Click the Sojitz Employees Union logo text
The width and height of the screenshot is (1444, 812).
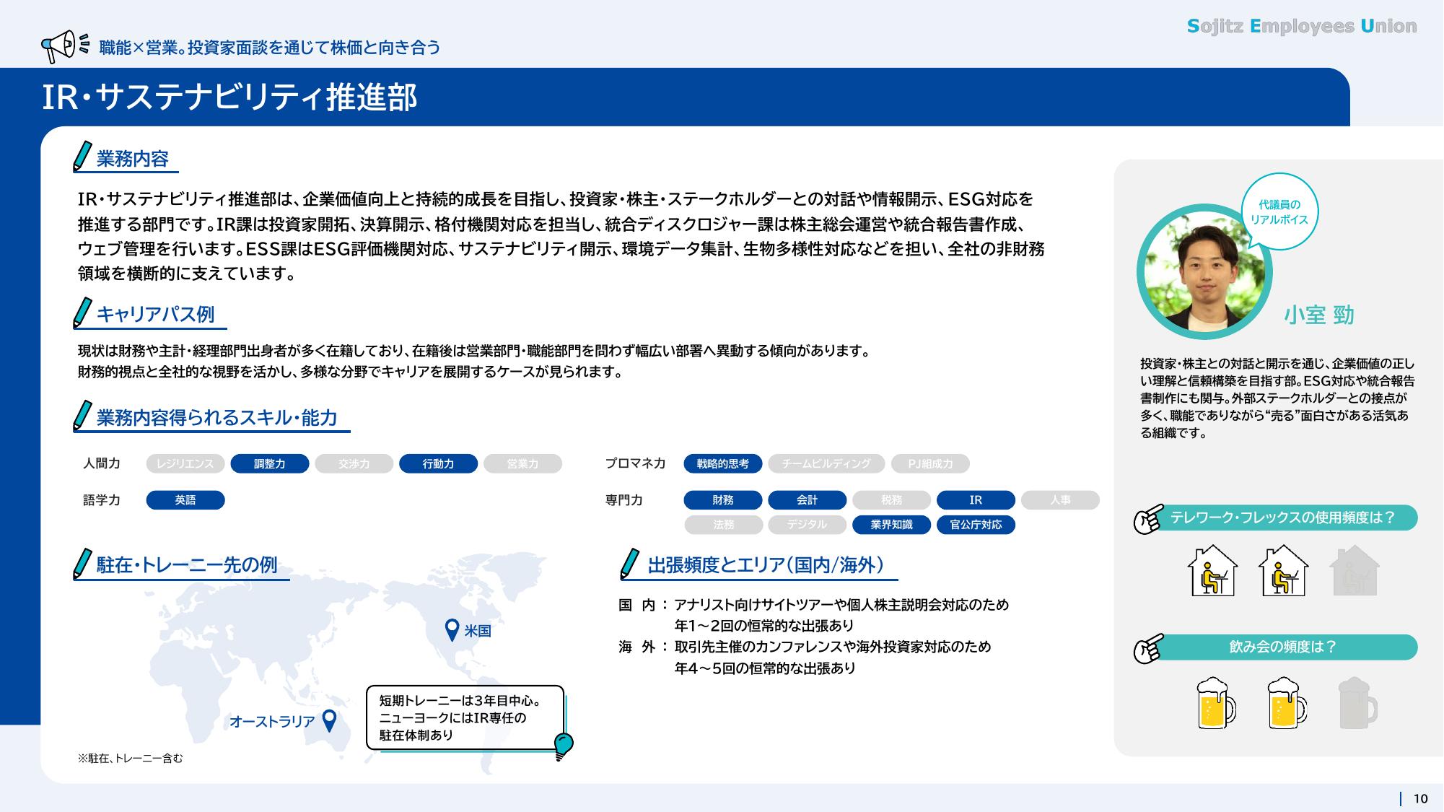click(1302, 26)
